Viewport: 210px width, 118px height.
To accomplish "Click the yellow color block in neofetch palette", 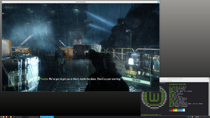I will tap(176, 110).
